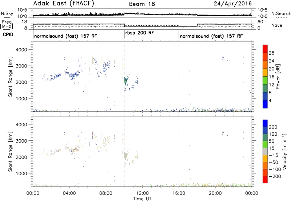Click the 'Slant Range [km]' title of the power panel
The height and width of the screenshot is (201, 291).
[10, 77]
